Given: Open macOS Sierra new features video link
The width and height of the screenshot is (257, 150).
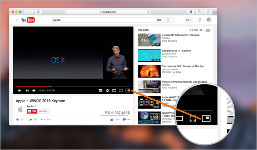Looking at the screenshot, I should click(184, 82).
